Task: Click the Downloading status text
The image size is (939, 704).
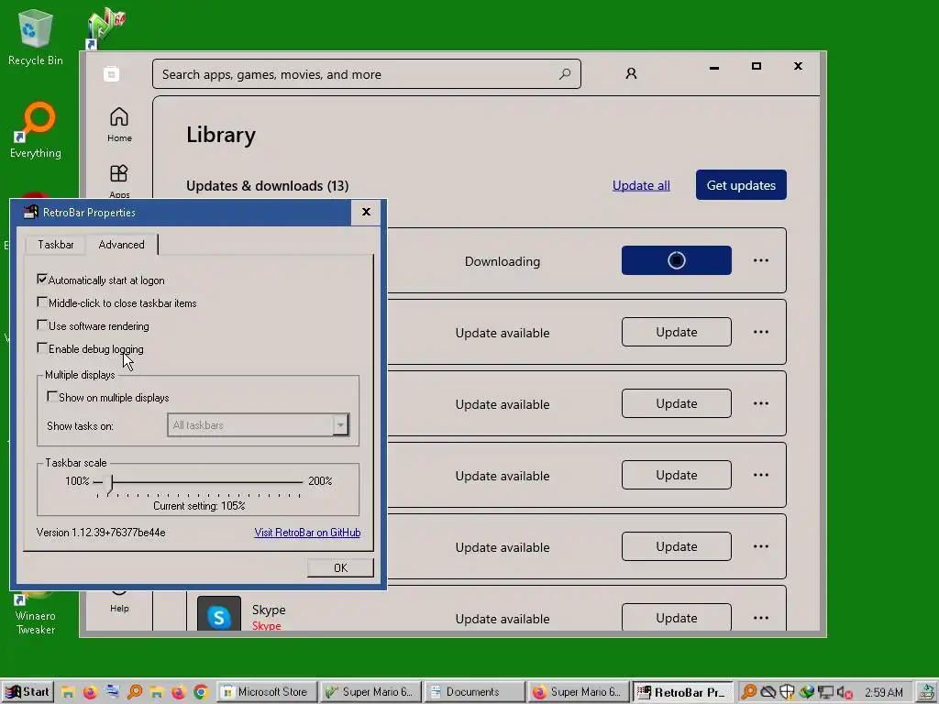Action: pyautogui.click(x=503, y=261)
